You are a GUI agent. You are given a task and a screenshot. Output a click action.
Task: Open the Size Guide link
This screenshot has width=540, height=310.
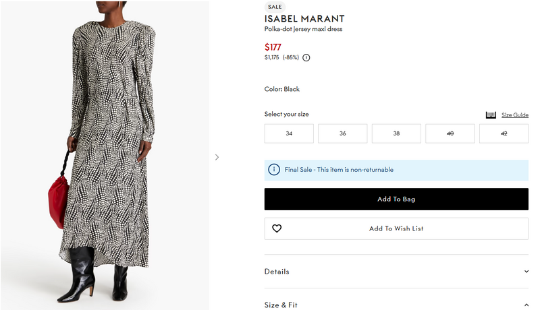pyautogui.click(x=515, y=115)
